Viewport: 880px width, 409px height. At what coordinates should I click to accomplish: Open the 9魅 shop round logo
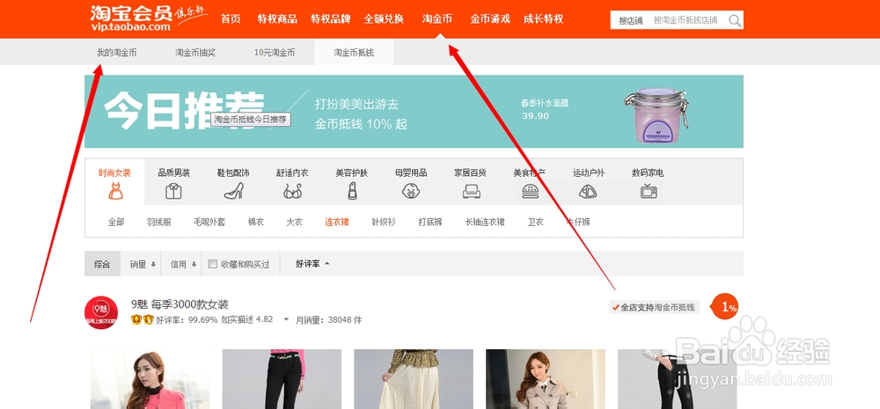tap(101, 313)
